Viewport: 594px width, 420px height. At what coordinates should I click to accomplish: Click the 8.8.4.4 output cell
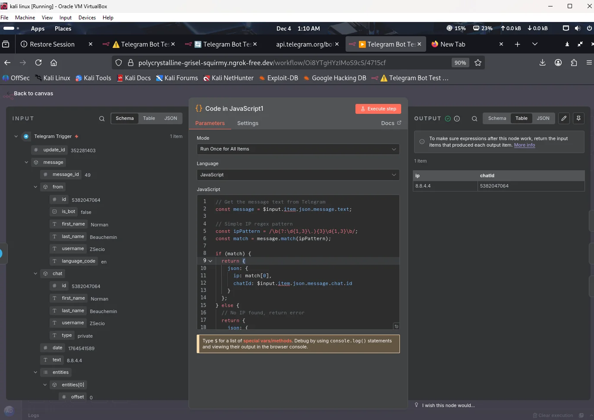(445, 186)
